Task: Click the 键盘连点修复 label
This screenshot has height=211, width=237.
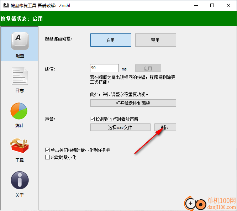Action: coord(59,39)
